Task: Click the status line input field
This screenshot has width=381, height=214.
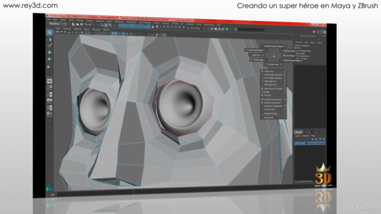Action: click(251, 30)
